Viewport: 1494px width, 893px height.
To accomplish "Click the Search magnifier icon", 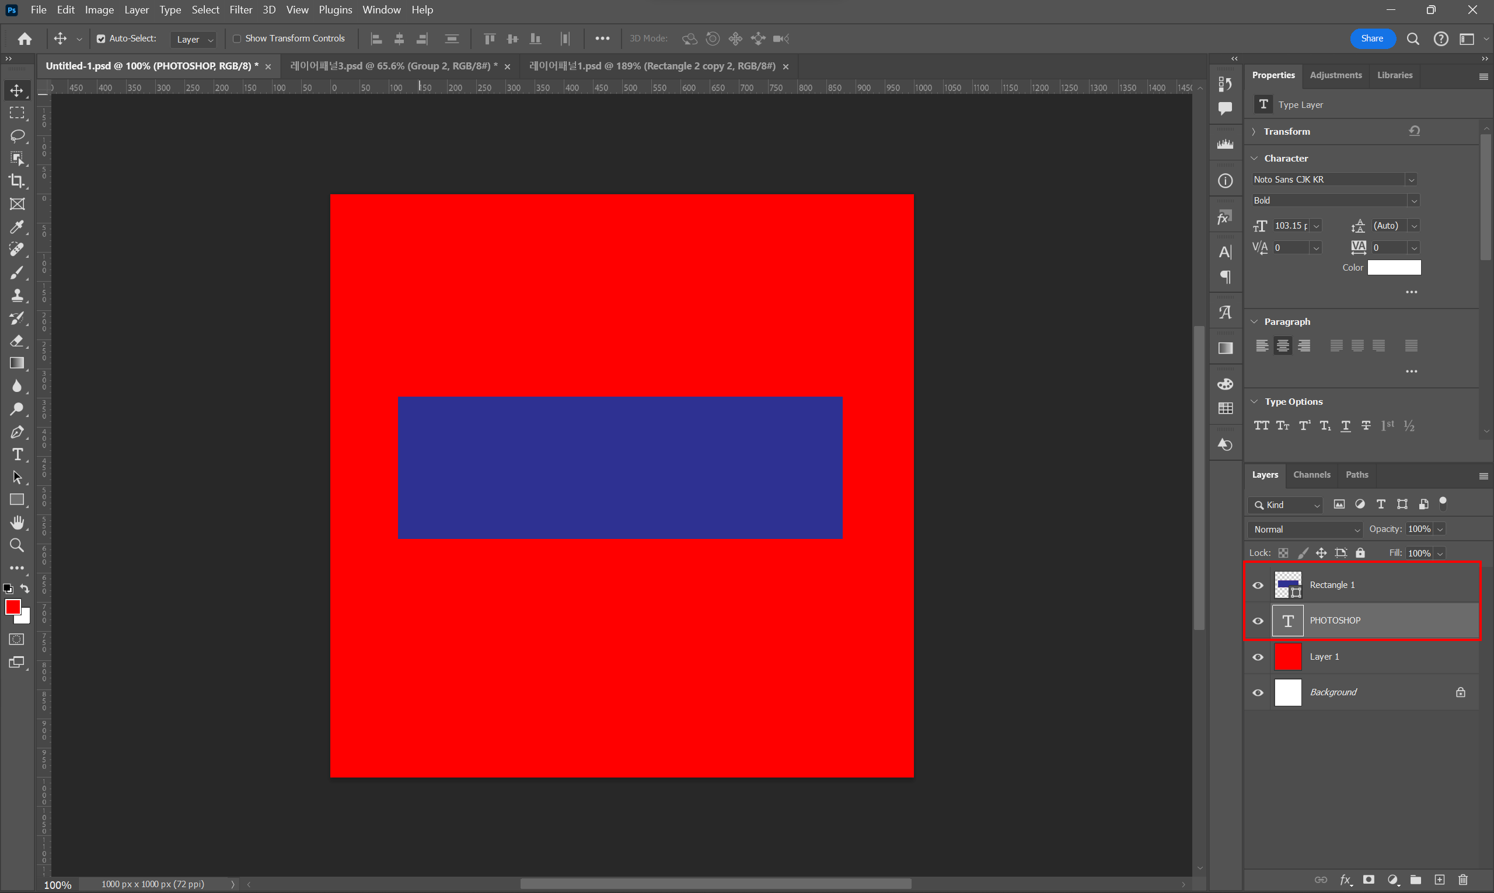I will click(x=1413, y=39).
